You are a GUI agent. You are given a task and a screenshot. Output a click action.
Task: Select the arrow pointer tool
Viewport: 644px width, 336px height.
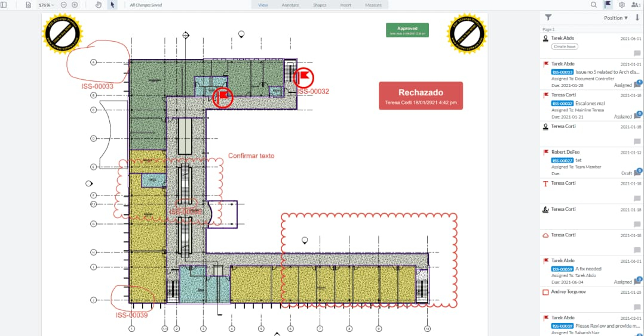click(112, 5)
